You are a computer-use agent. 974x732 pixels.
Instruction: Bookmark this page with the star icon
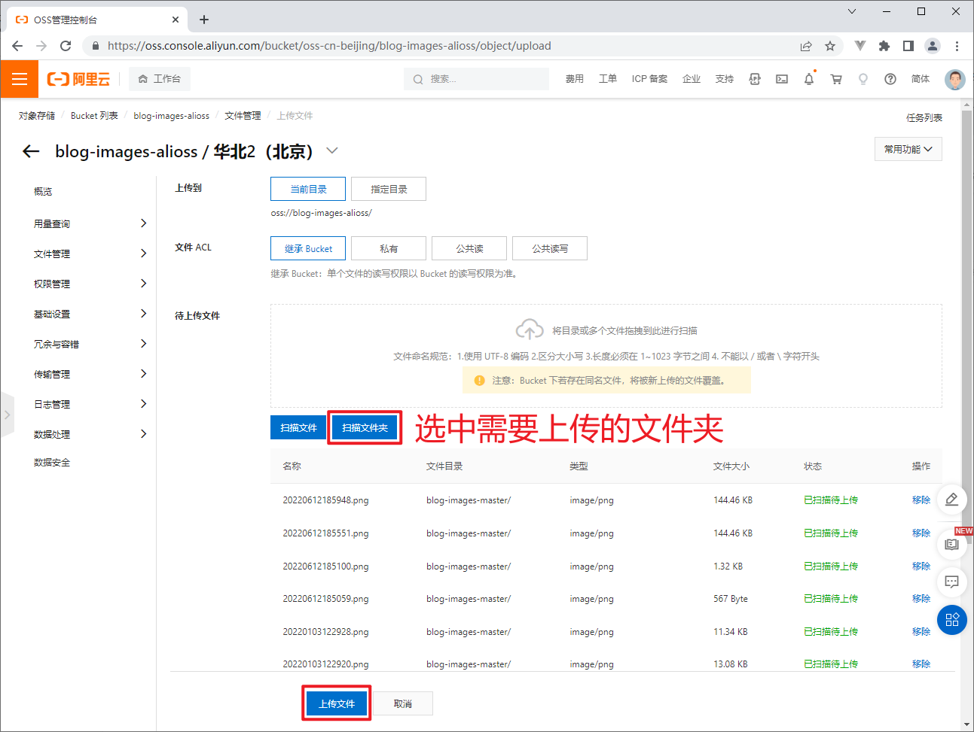pyautogui.click(x=830, y=46)
